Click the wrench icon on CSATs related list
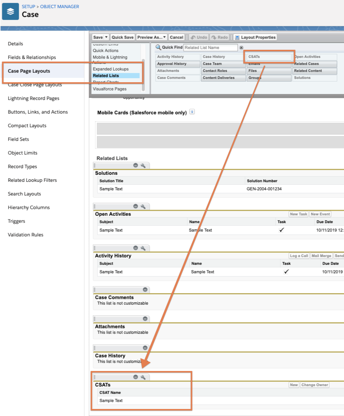 tap(143, 377)
